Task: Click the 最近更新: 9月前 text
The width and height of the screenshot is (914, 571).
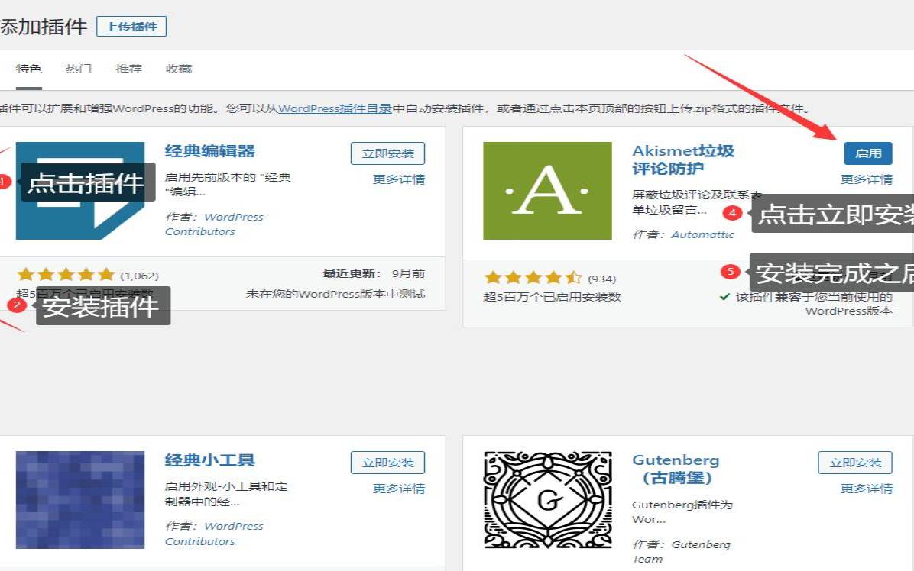Action: (374, 273)
